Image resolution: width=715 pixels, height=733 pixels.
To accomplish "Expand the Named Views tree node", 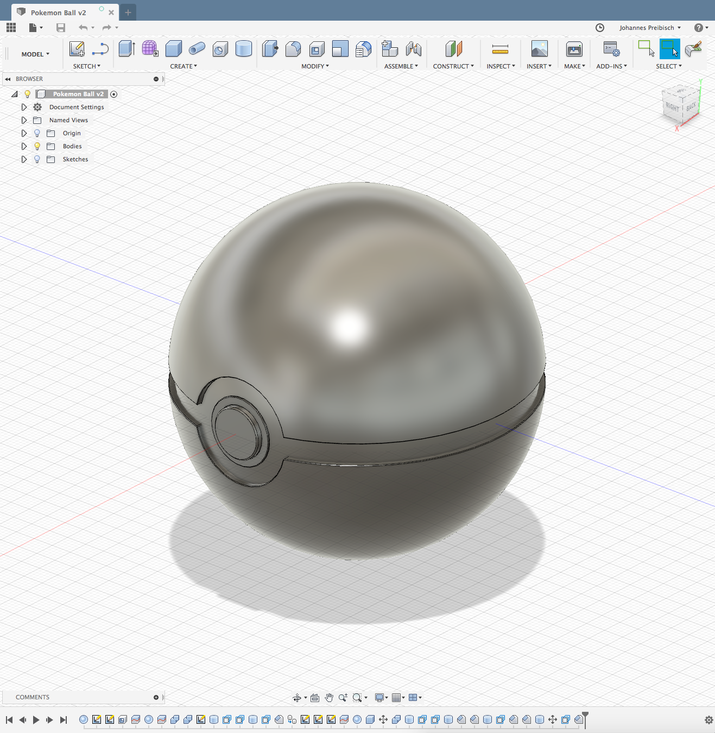I will [x=24, y=120].
